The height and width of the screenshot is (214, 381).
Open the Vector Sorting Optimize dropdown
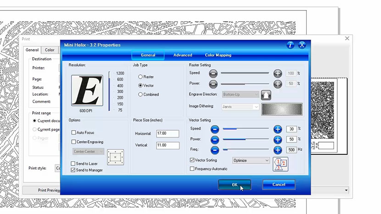point(251,160)
